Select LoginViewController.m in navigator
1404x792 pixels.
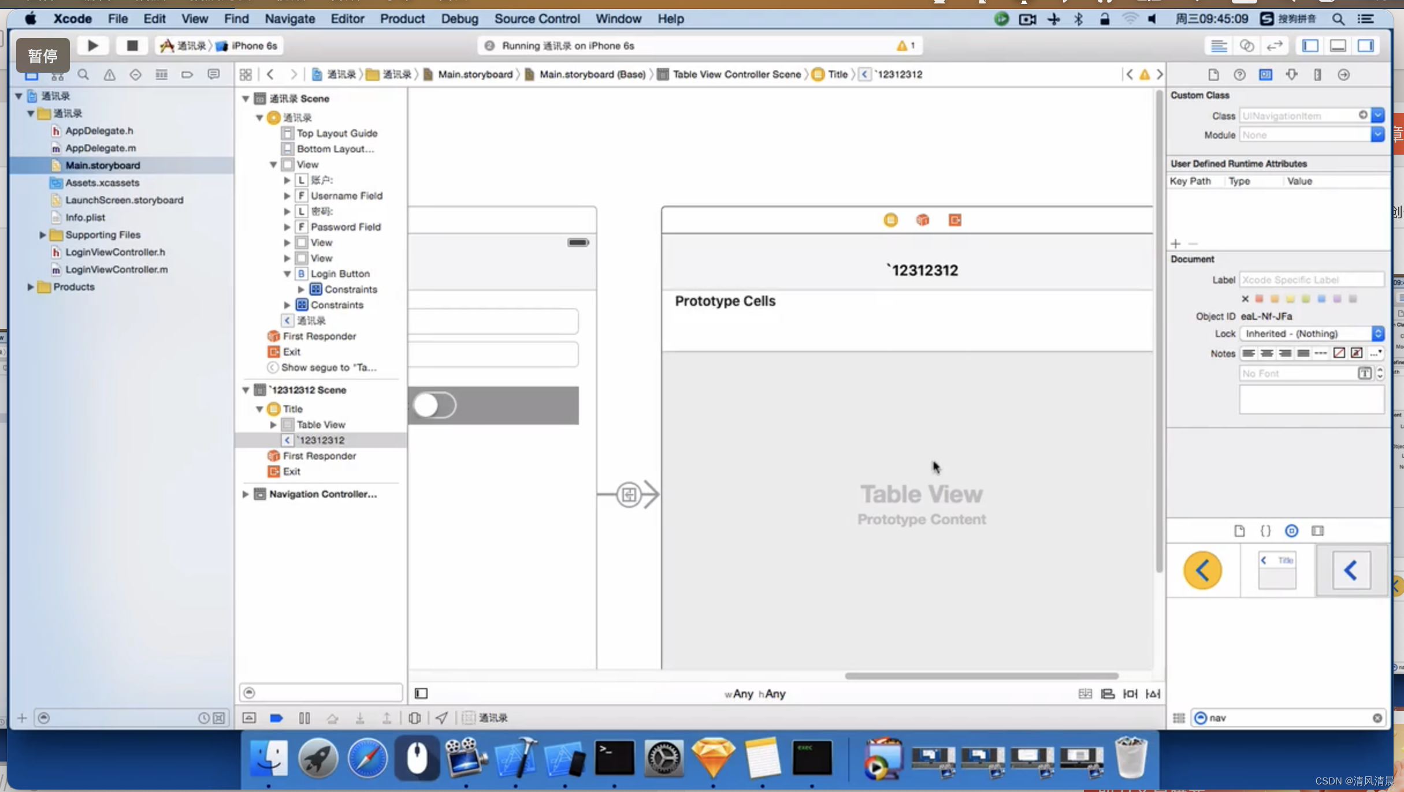116,270
